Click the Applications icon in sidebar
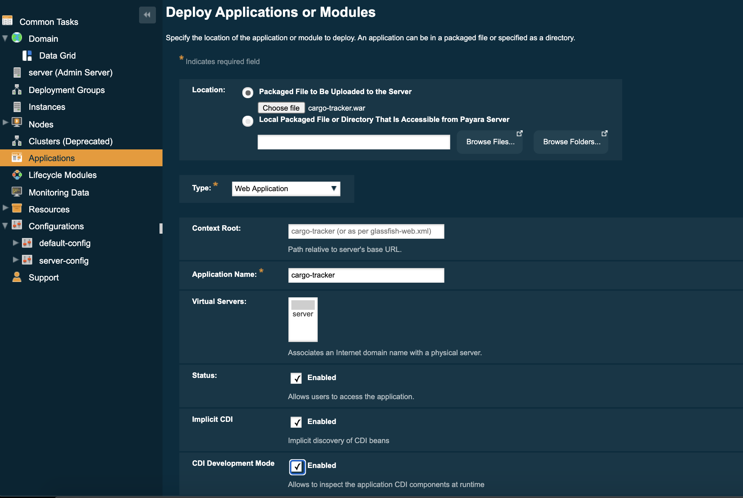The image size is (743, 498). tap(17, 158)
